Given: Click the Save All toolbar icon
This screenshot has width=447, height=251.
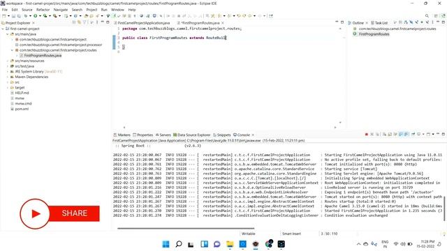Looking at the screenshot, I should click(x=19, y=16).
